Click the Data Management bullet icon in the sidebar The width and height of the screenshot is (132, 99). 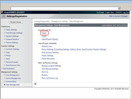[x=4, y=85]
